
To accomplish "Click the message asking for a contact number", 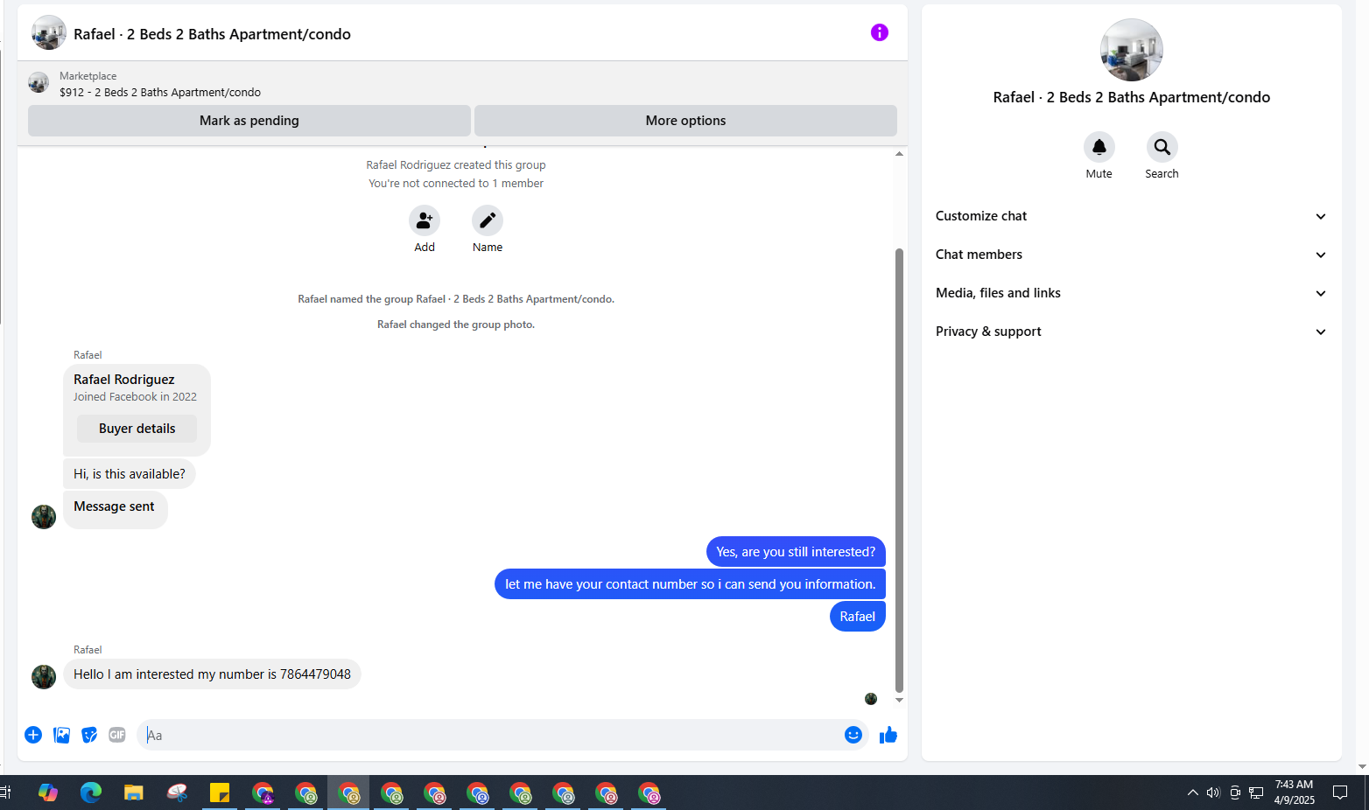I will click(x=690, y=584).
